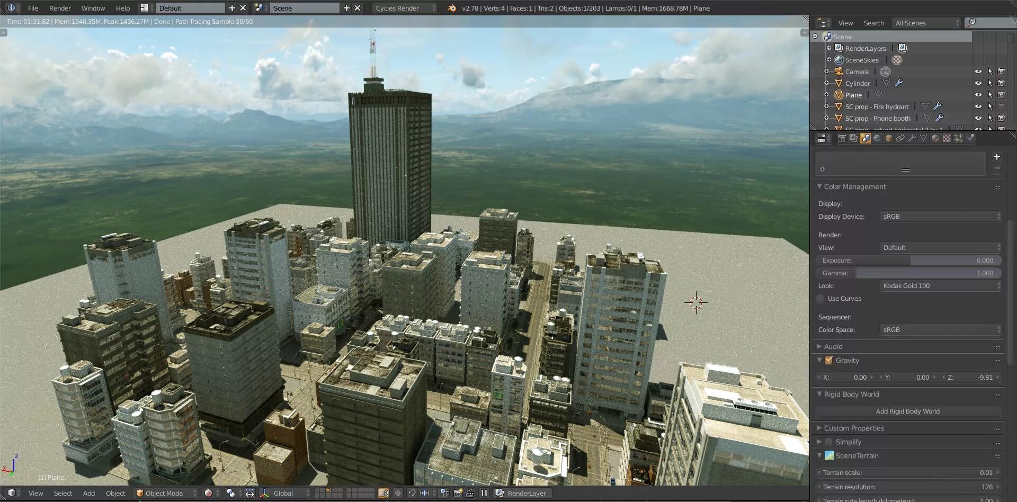Click the Add Rigid Body World button

click(x=908, y=411)
